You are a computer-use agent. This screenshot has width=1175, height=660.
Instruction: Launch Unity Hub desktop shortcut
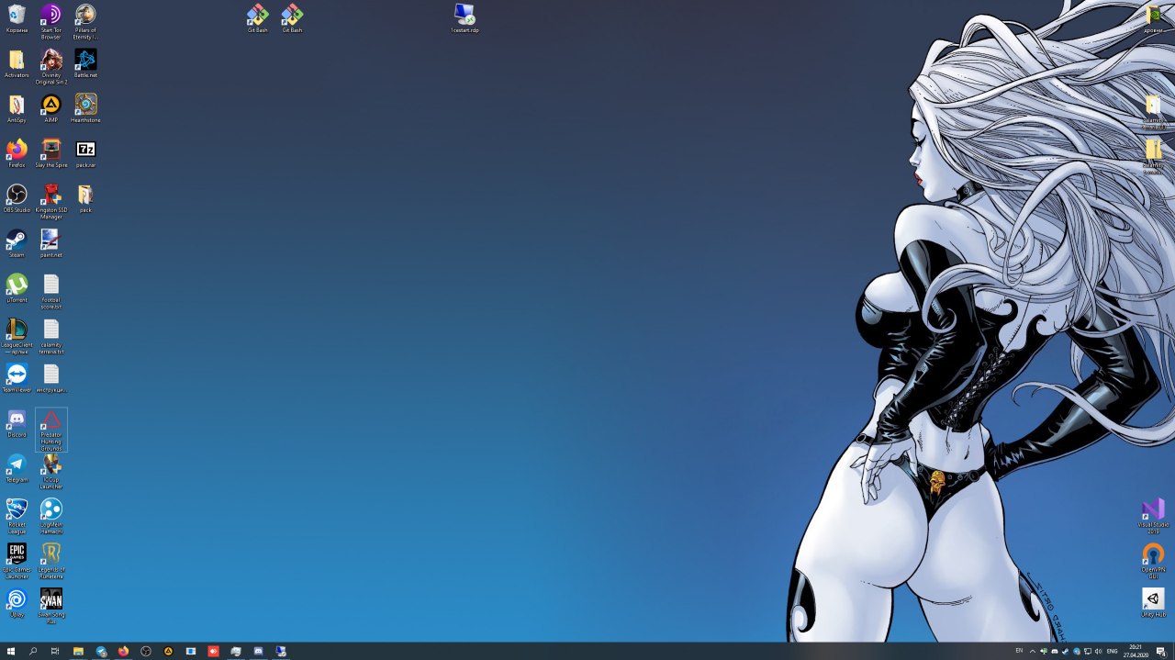click(x=1153, y=603)
